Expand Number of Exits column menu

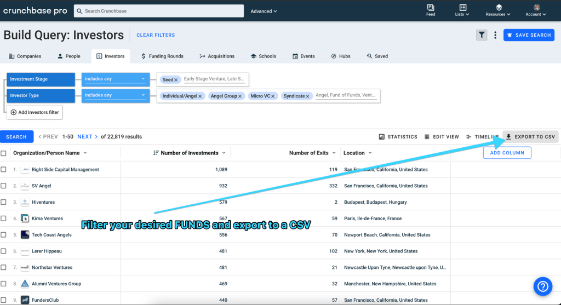[334, 153]
